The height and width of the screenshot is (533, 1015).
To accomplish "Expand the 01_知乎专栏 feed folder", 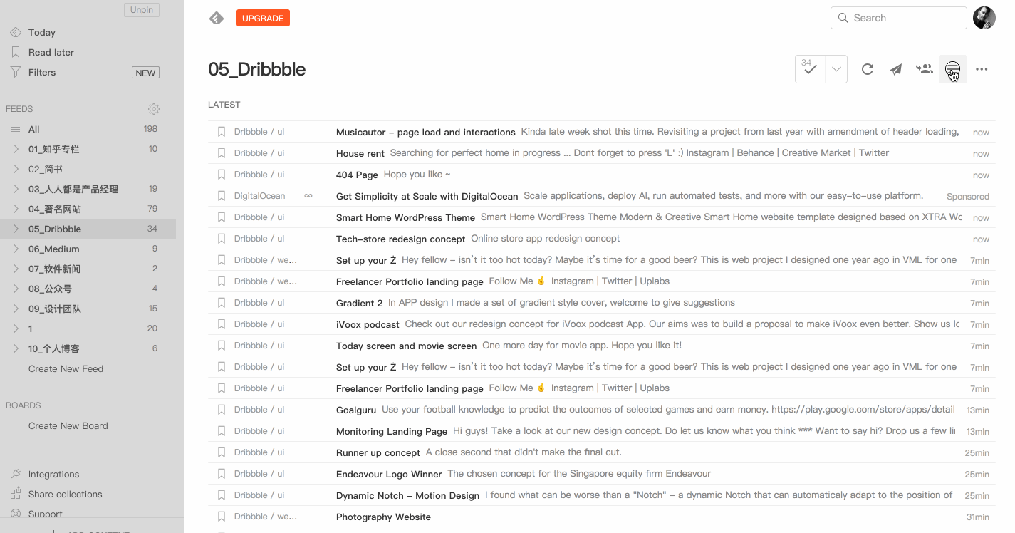I will (16, 149).
